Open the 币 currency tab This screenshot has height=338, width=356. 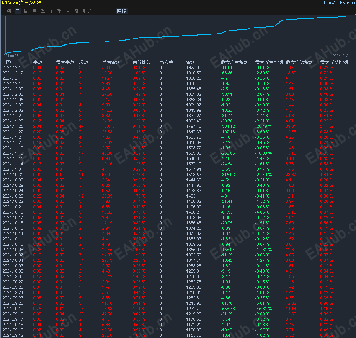point(59,11)
